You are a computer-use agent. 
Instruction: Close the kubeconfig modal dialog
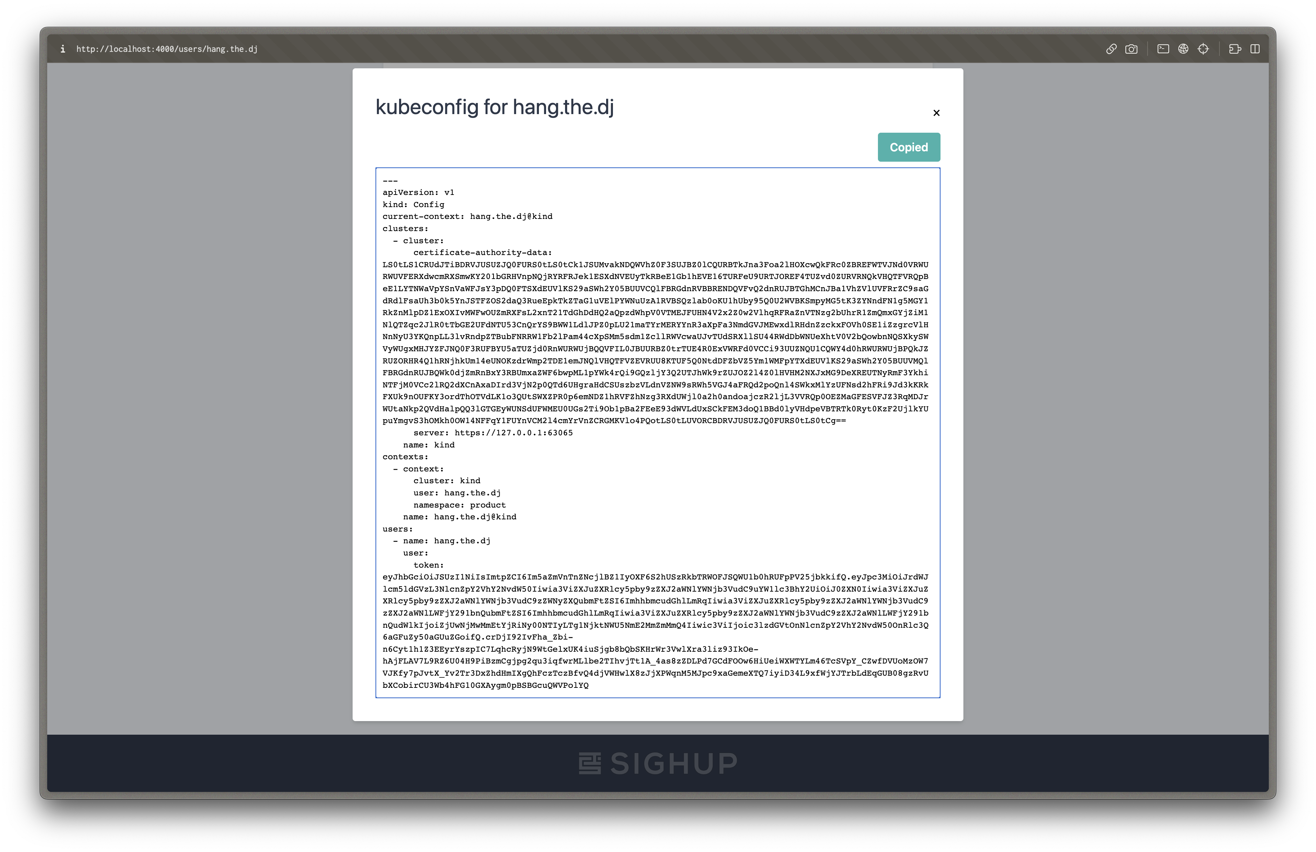point(935,112)
